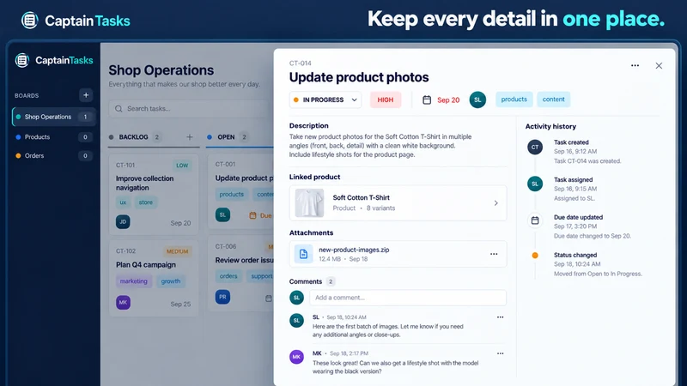The height and width of the screenshot is (386, 687).
Task: Open the Plan Q4 campaign card
Action: (x=154, y=278)
